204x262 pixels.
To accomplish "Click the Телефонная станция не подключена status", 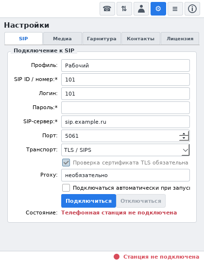I will [119, 213].
